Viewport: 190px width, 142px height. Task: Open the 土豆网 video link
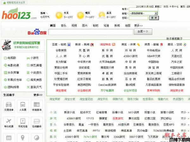(x=67, y=131)
